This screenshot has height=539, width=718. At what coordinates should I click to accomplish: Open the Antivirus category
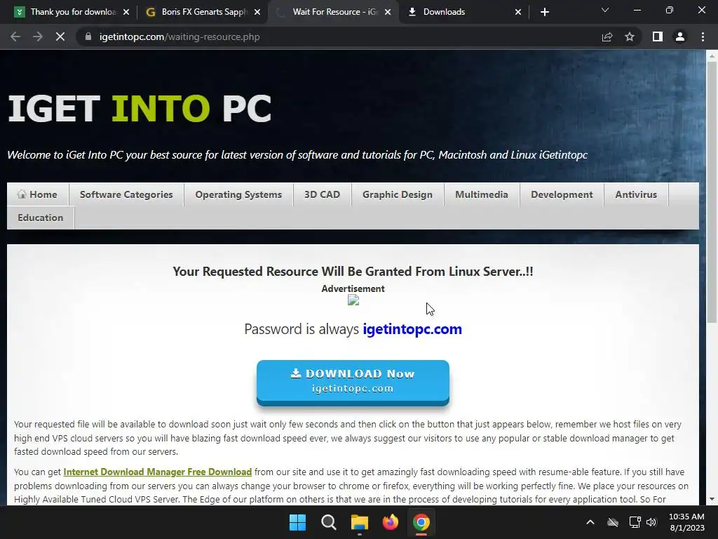[x=636, y=194]
